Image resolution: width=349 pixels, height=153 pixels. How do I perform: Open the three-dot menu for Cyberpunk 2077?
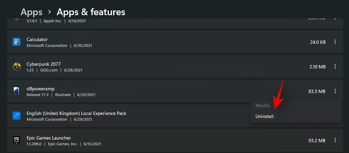tap(335, 67)
